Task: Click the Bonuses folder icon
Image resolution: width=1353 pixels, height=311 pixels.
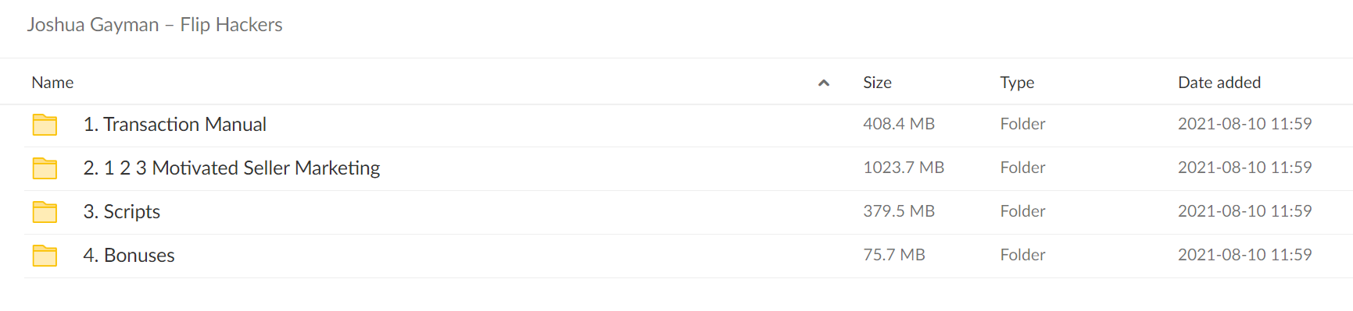Action: click(x=45, y=256)
